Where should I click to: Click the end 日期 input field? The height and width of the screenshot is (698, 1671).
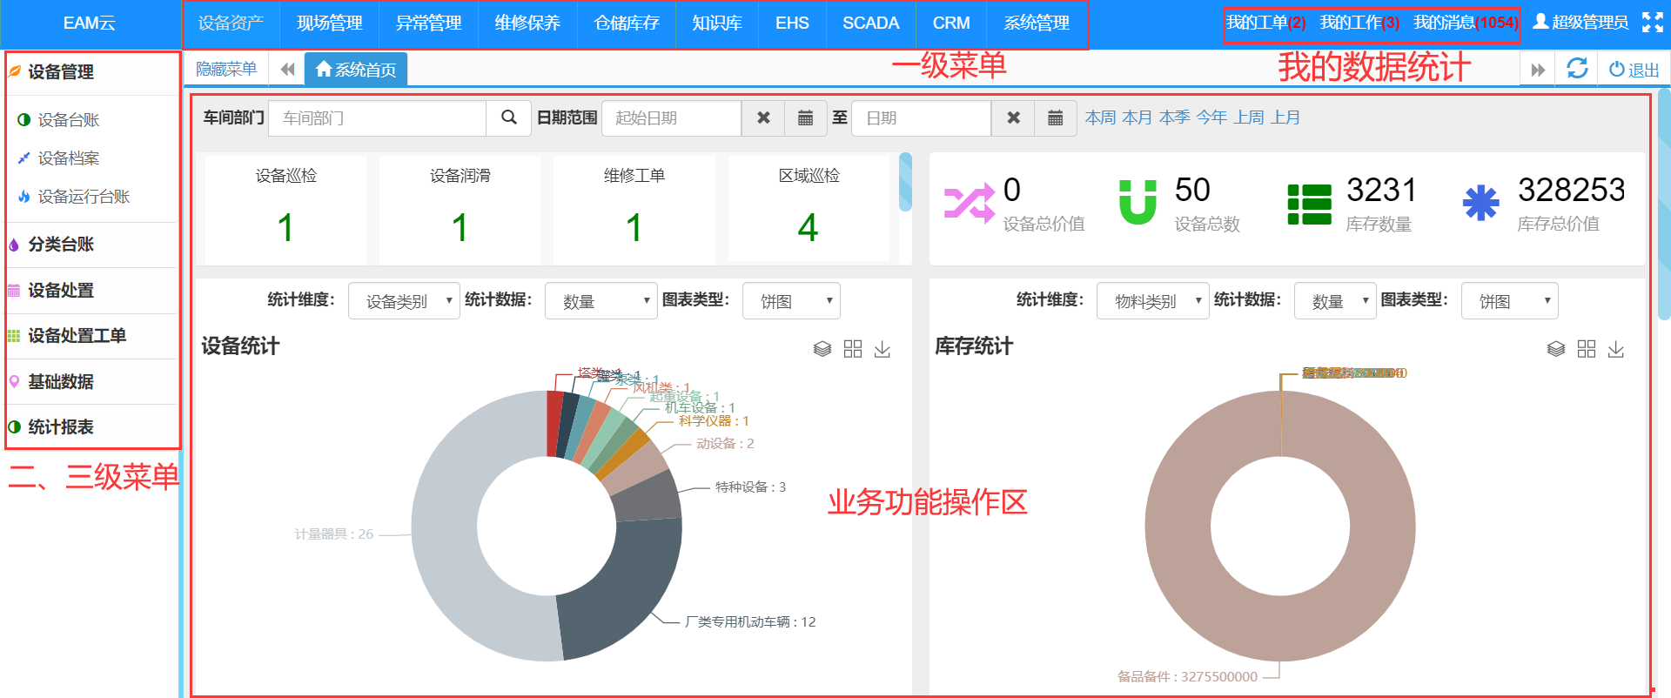coord(921,117)
